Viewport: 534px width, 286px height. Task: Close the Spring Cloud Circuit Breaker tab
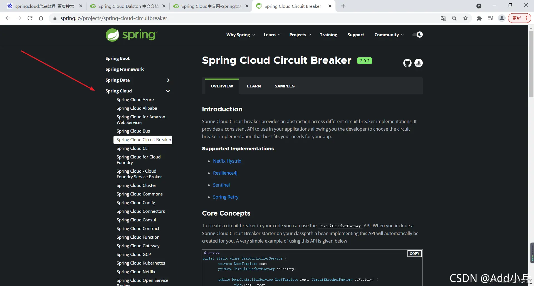point(330,6)
